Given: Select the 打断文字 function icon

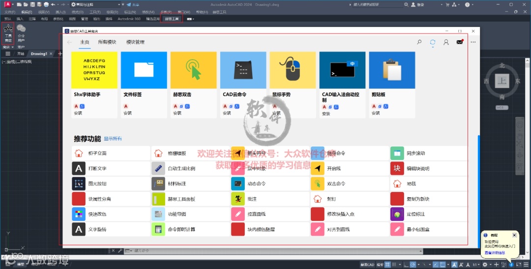Looking at the screenshot, I should click(x=79, y=168).
